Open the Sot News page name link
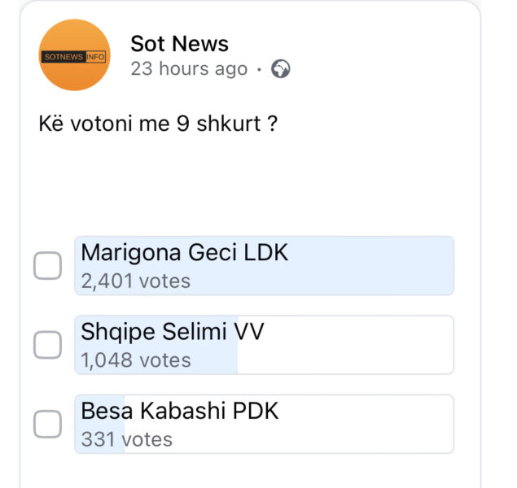Screen dimensions: 517x488 (x=179, y=44)
